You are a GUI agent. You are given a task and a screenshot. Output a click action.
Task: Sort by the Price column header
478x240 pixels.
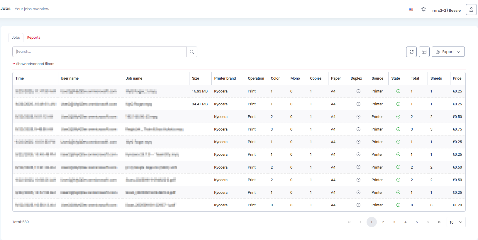[x=457, y=78]
